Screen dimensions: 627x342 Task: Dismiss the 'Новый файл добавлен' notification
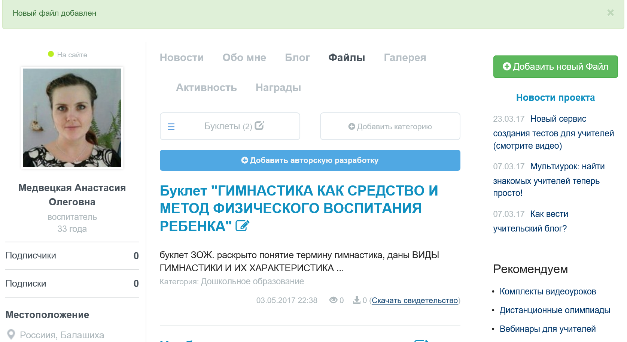pyautogui.click(x=610, y=13)
